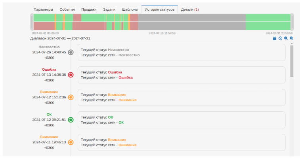Click the reset range ban icon

coord(280,38)
